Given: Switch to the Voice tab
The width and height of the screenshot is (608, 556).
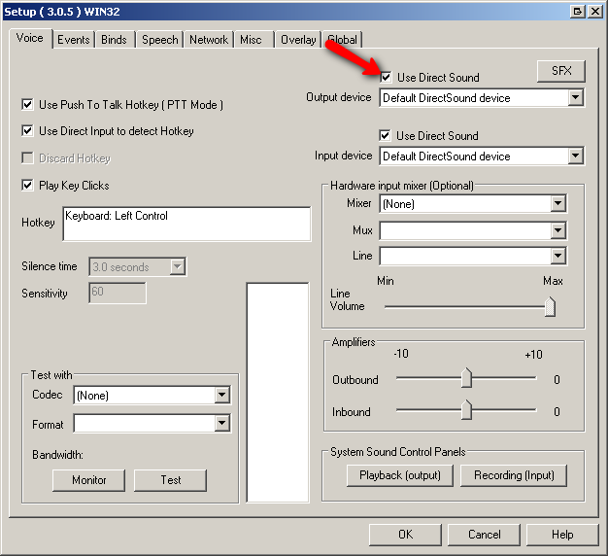Looking at the screenshot, I should 30,39.
